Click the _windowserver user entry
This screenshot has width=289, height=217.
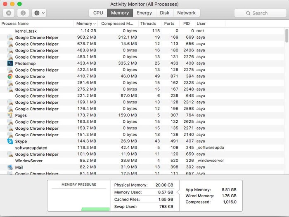210,161
